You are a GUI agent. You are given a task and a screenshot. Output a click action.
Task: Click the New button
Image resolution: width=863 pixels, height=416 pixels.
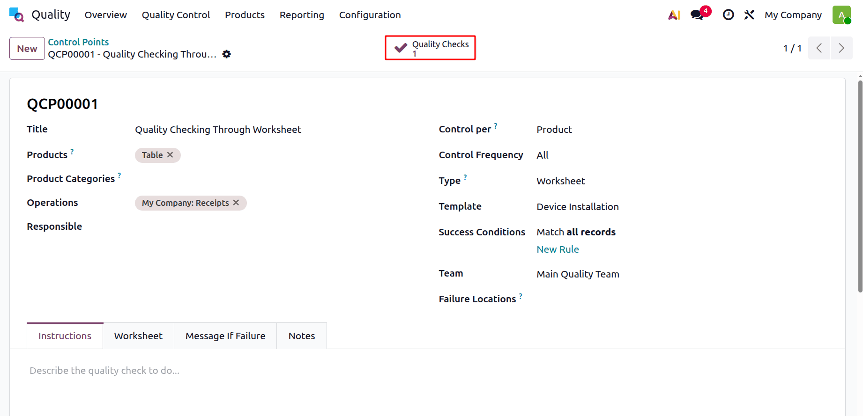pos(27,49)
